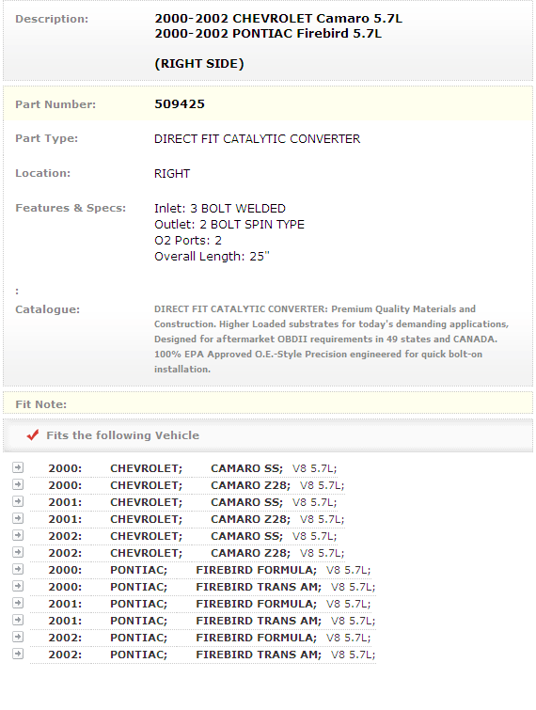This screenshot has height=710, width=536.
Task: Select the part number 509425
Action: [180, 104]
